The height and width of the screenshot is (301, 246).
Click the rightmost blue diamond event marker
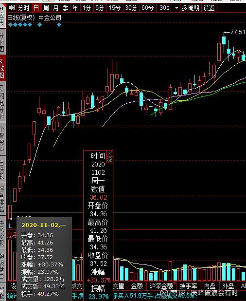pyautogui.click(x=59, y=25)
